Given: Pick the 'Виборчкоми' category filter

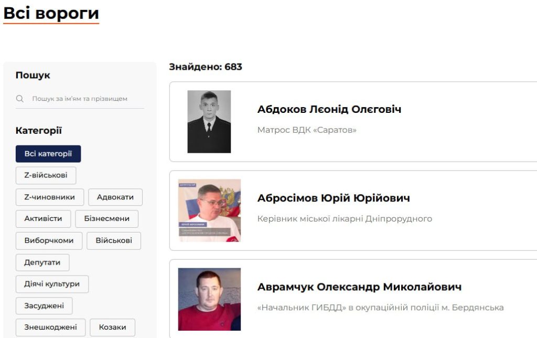Looking at the screenshot, I should 49,241.
